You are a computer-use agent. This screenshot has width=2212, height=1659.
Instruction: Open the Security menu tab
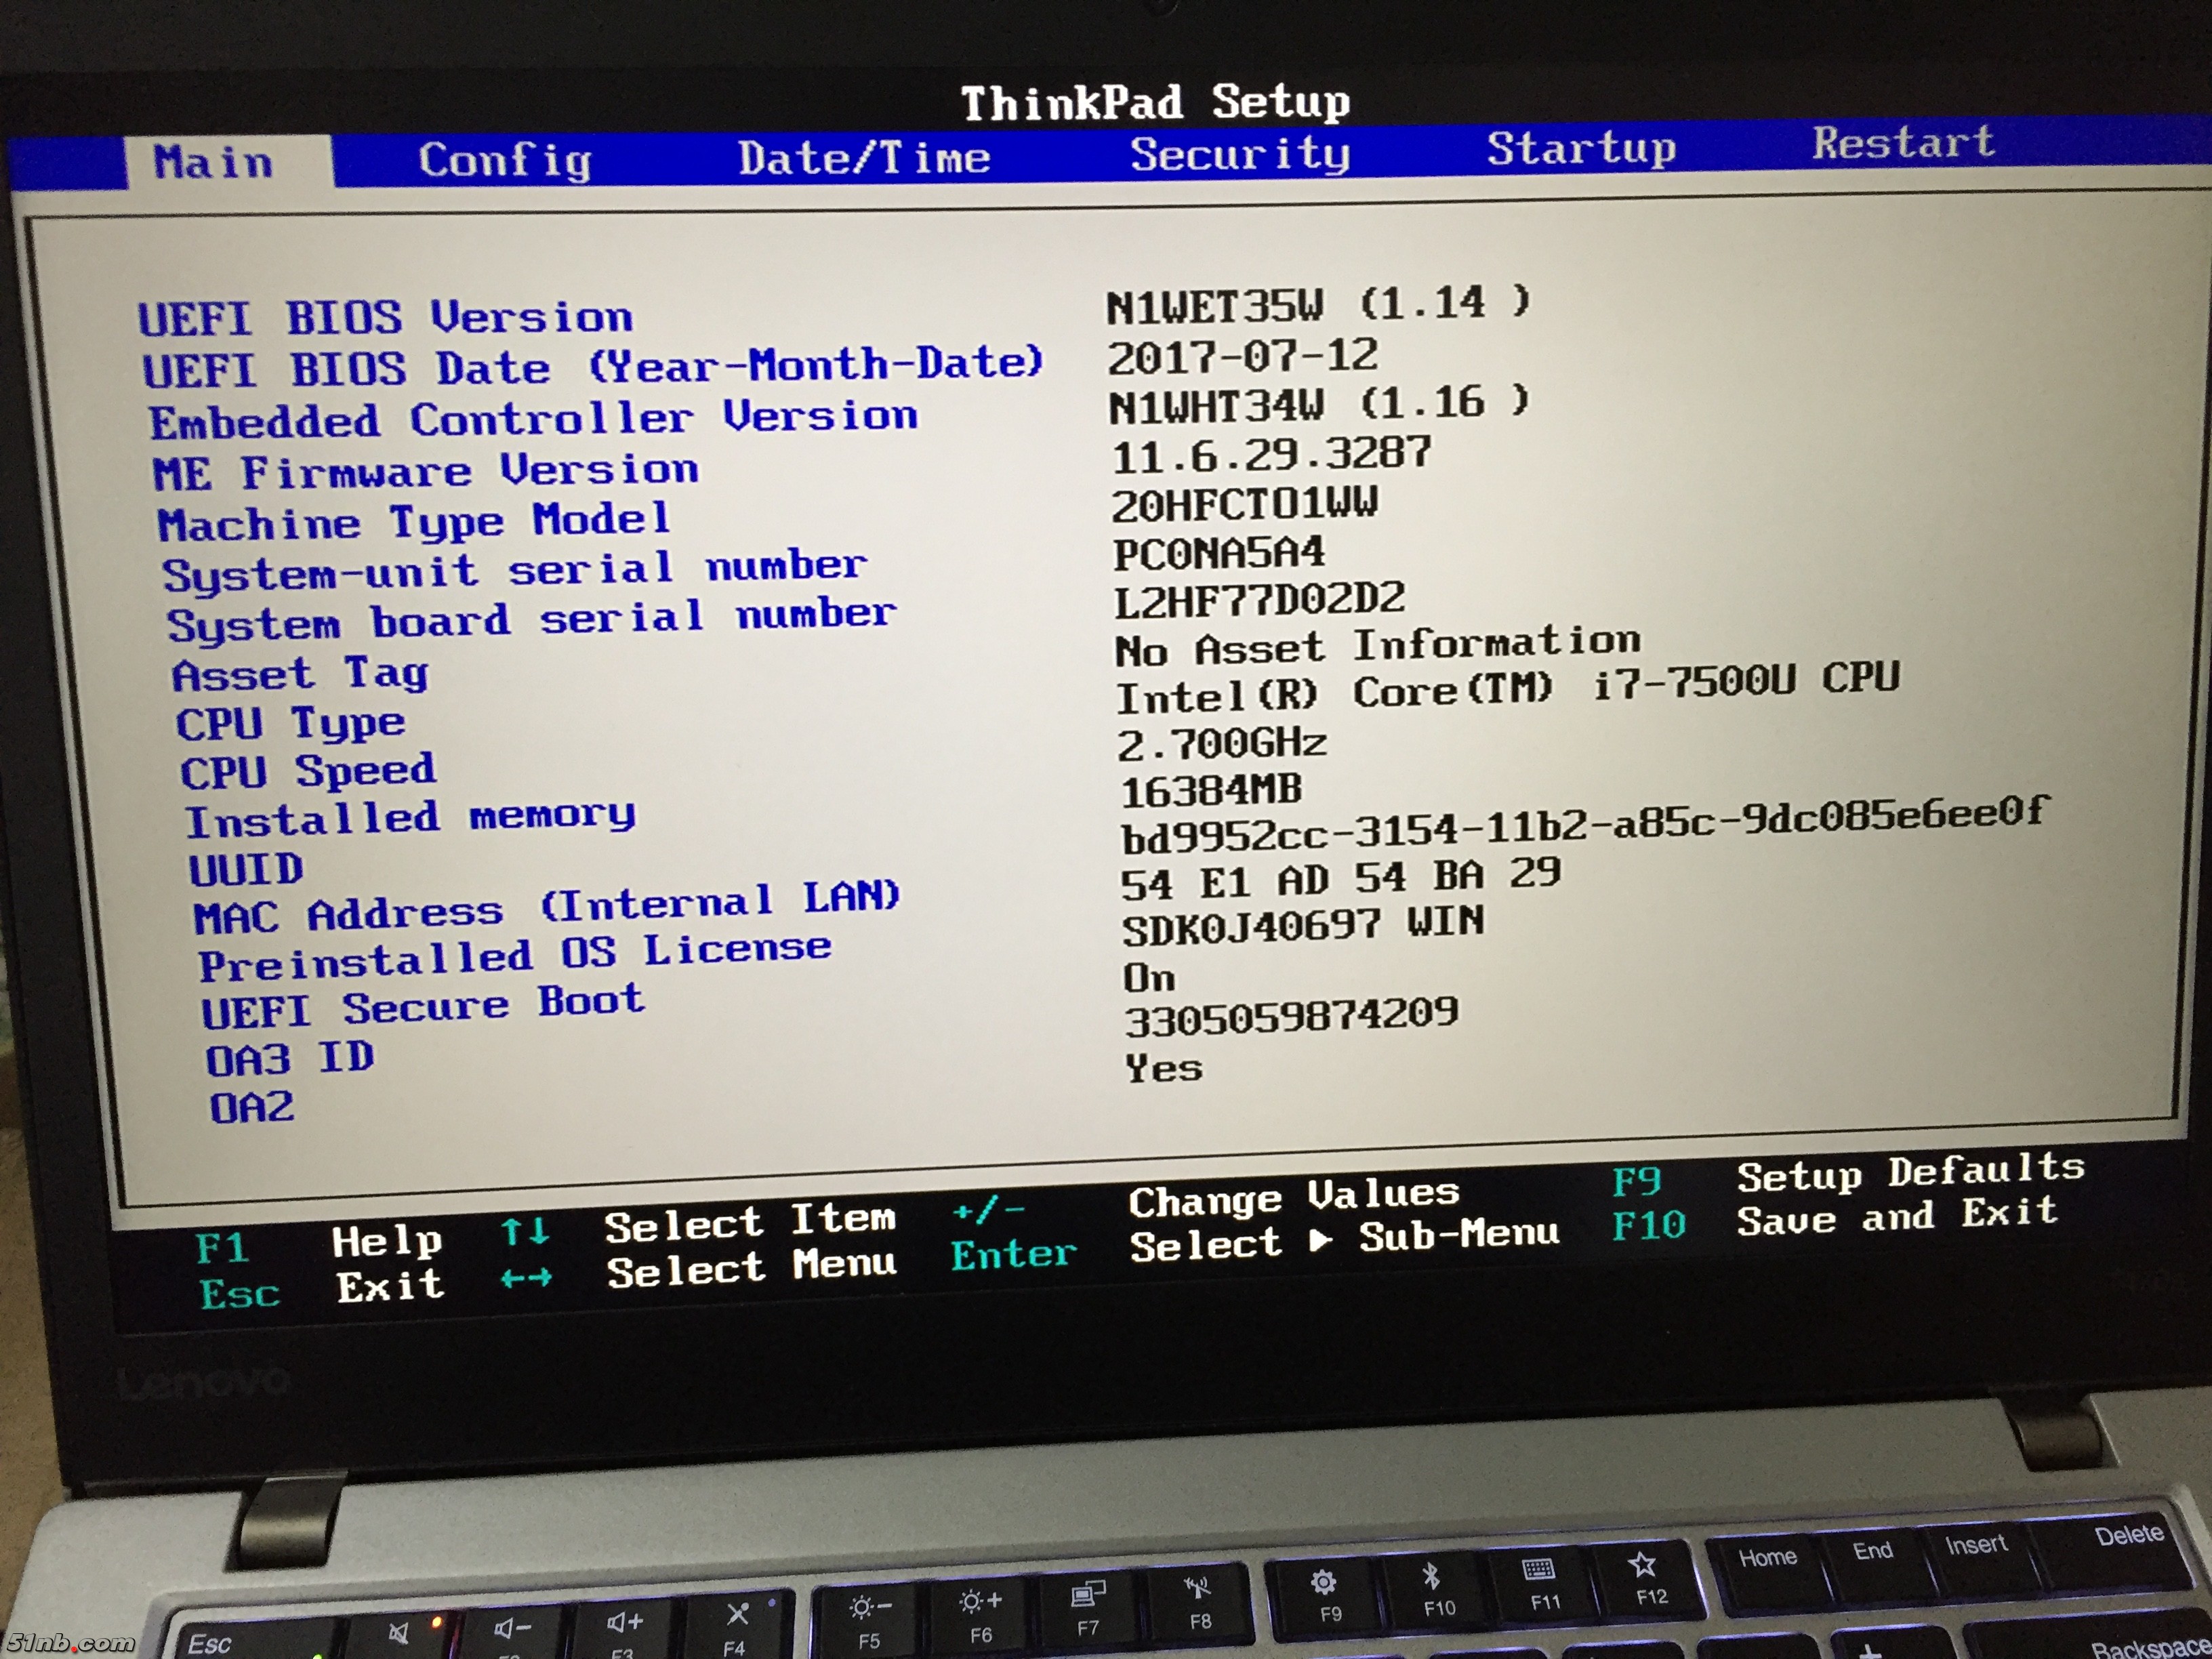[1240, 154]
